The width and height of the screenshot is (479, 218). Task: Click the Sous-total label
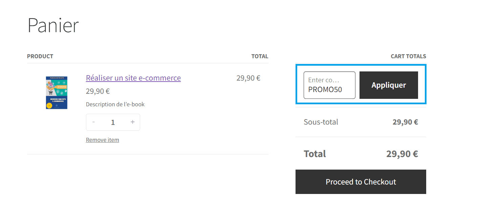point(321,122)
